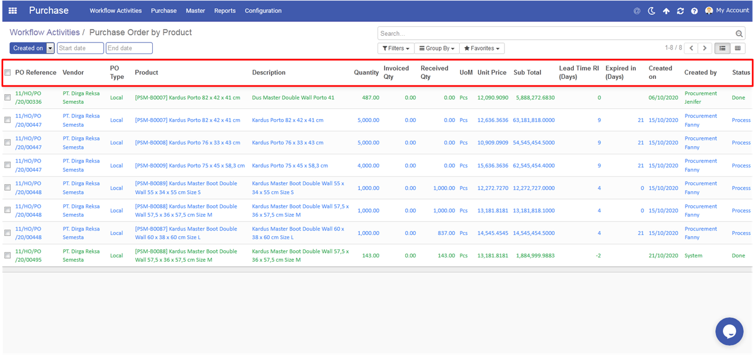Click the Workflow Activities breadcrumb link
The image size is (755, 355).
point(45,33)
